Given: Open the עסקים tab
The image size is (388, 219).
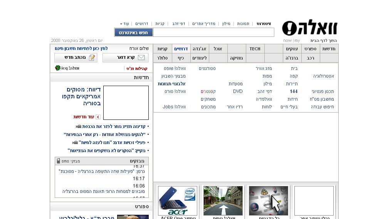Looking at the screenshot, I should tap(292, 49).
